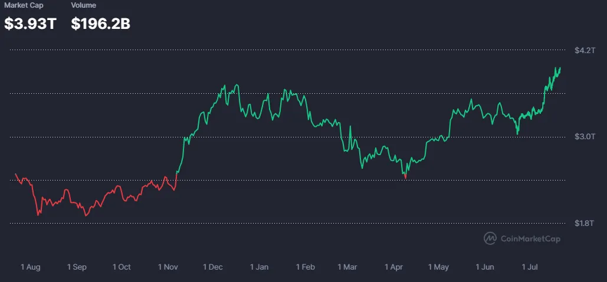Screen dimensions: 607x282
Task: Pick the 1 Aug date marker
Action: (30, 267)
